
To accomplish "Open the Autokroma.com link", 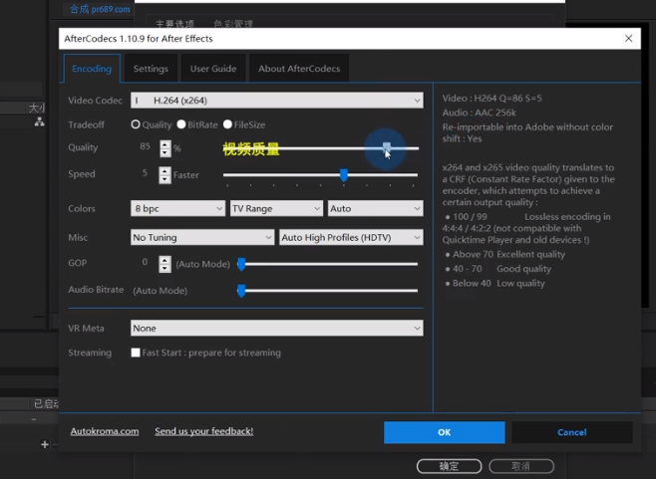I will pyautogui.click(x=105, y=431).
